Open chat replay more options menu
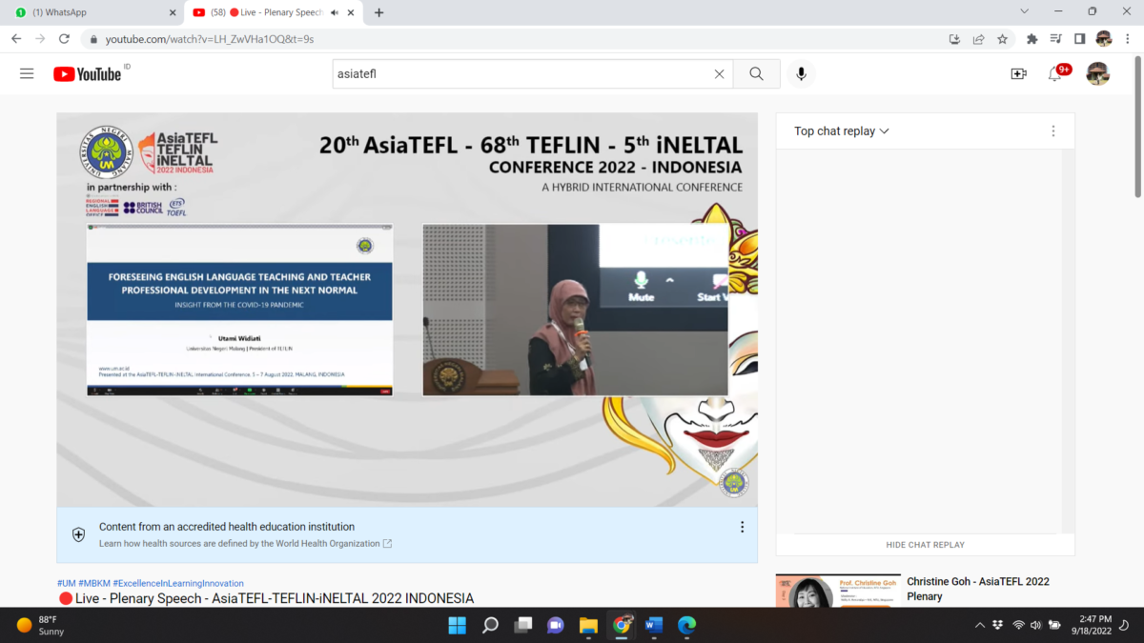 (x=1052, y=131)
